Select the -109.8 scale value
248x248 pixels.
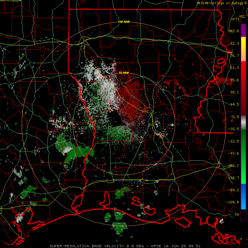coord(232,202)
